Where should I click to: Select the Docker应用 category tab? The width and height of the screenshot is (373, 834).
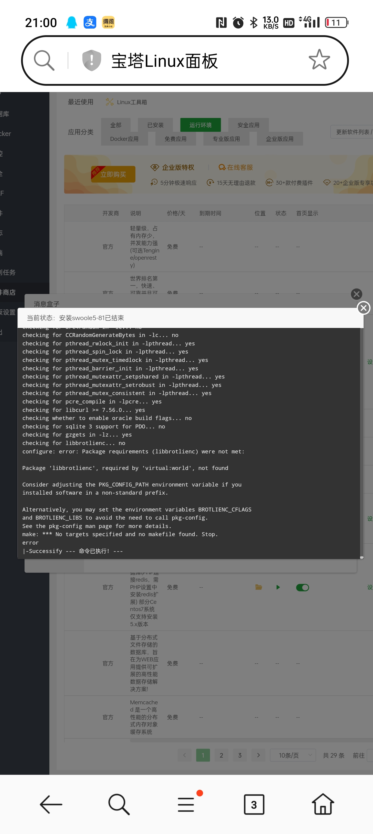point(124,139)
